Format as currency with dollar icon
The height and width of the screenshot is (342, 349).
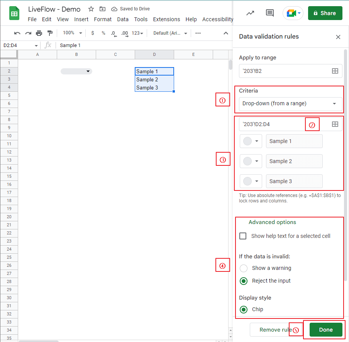[x=93, y=33]
